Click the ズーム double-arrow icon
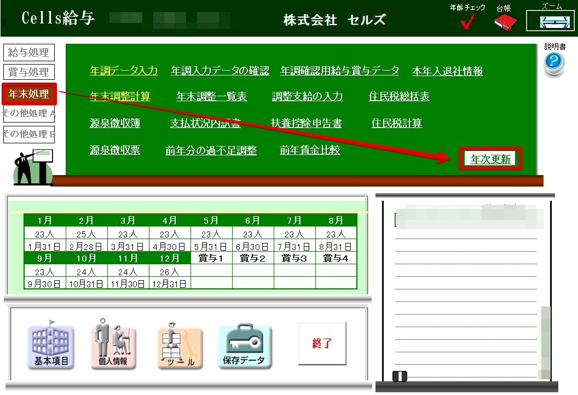The height and width of the screenshot is (395, 578). pos(551,22)
